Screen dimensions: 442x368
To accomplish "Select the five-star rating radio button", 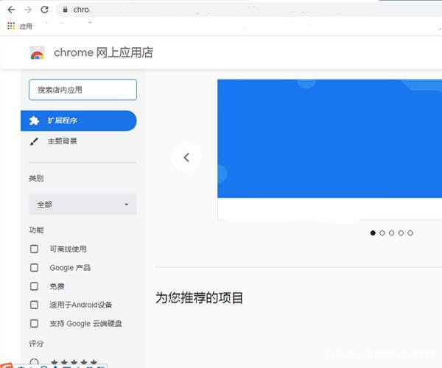I will (34, 362).
